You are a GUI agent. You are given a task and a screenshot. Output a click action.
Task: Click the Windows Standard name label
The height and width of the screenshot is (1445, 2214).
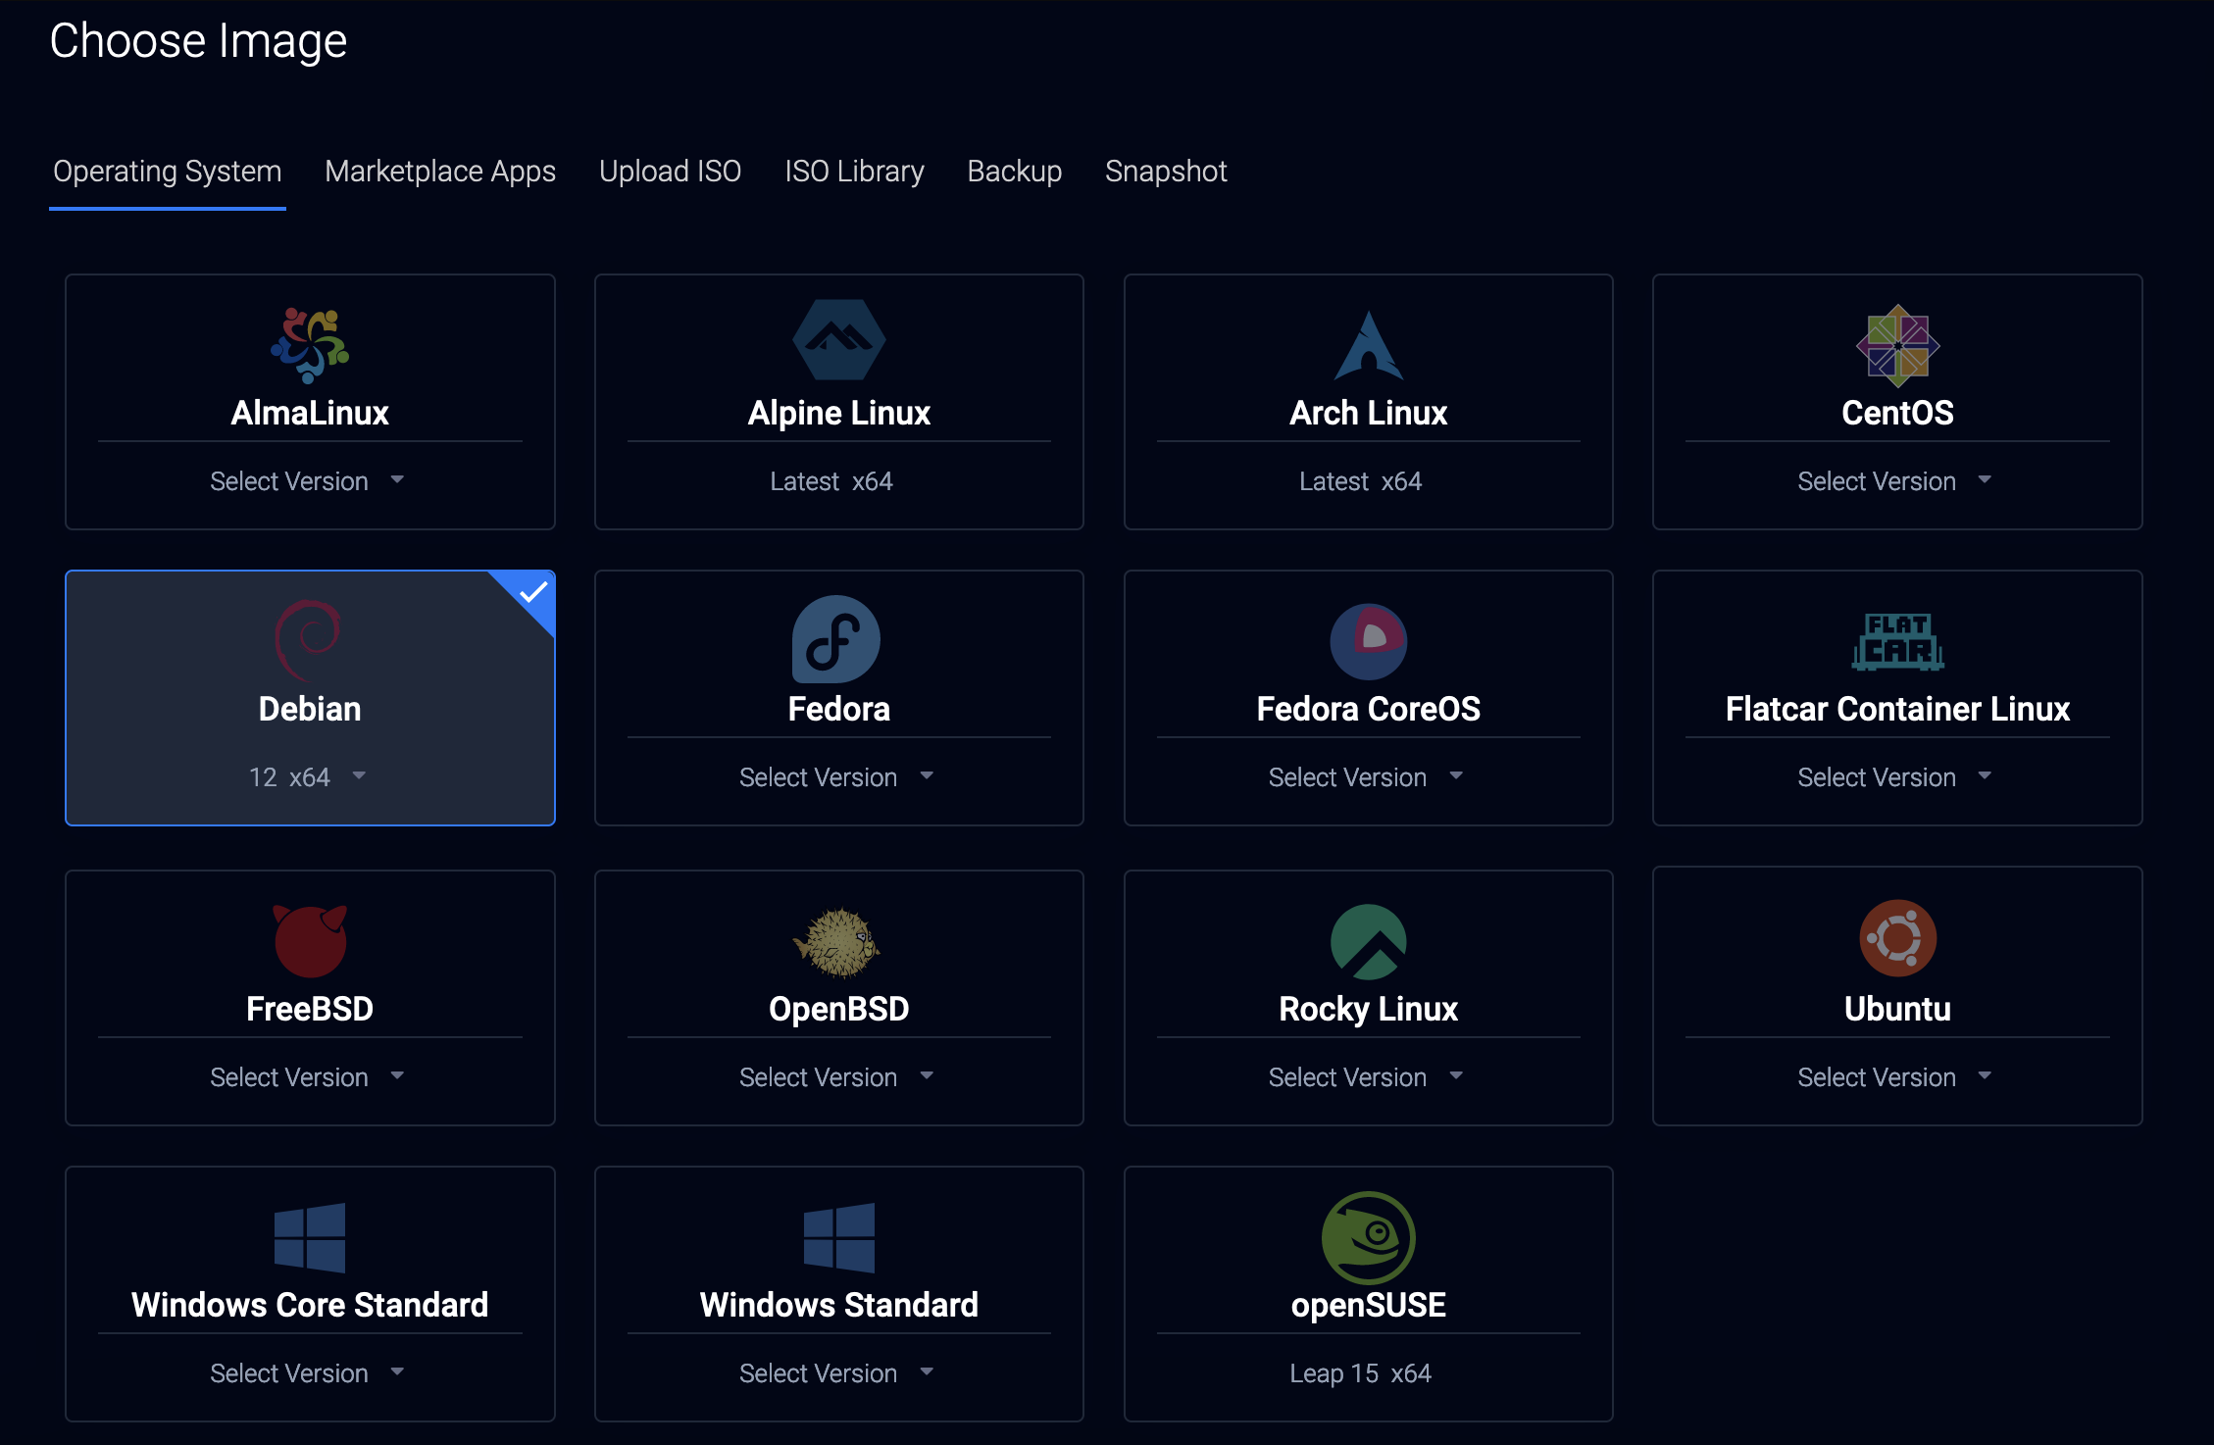click(x=839, y=1305)
